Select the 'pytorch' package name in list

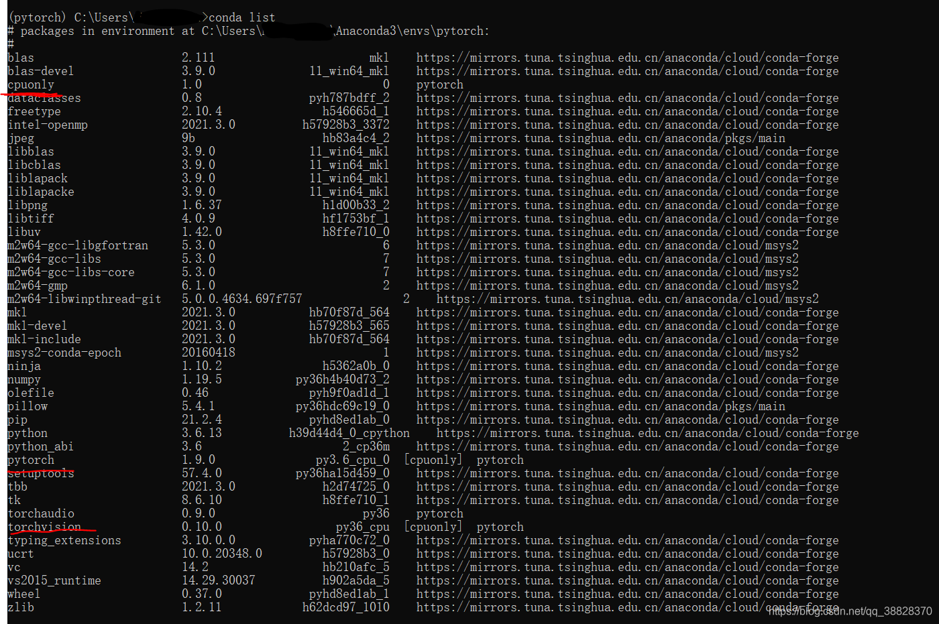31,460
